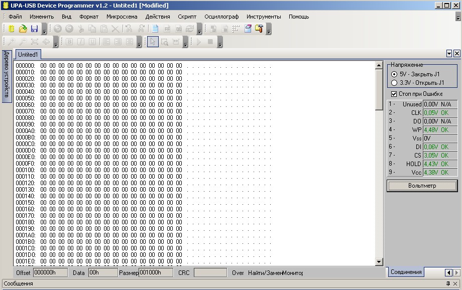462x290 pixels.
Task: Click the script play icon
Action: [x=199, y=42]
